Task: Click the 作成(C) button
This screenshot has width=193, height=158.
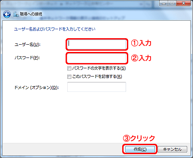Action: coord(140,149)
